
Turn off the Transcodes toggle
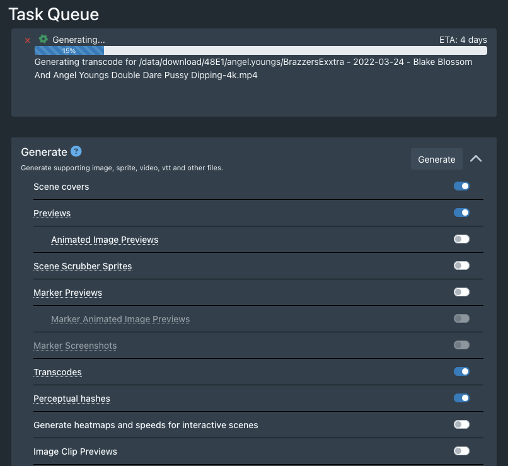click(461, 371)
